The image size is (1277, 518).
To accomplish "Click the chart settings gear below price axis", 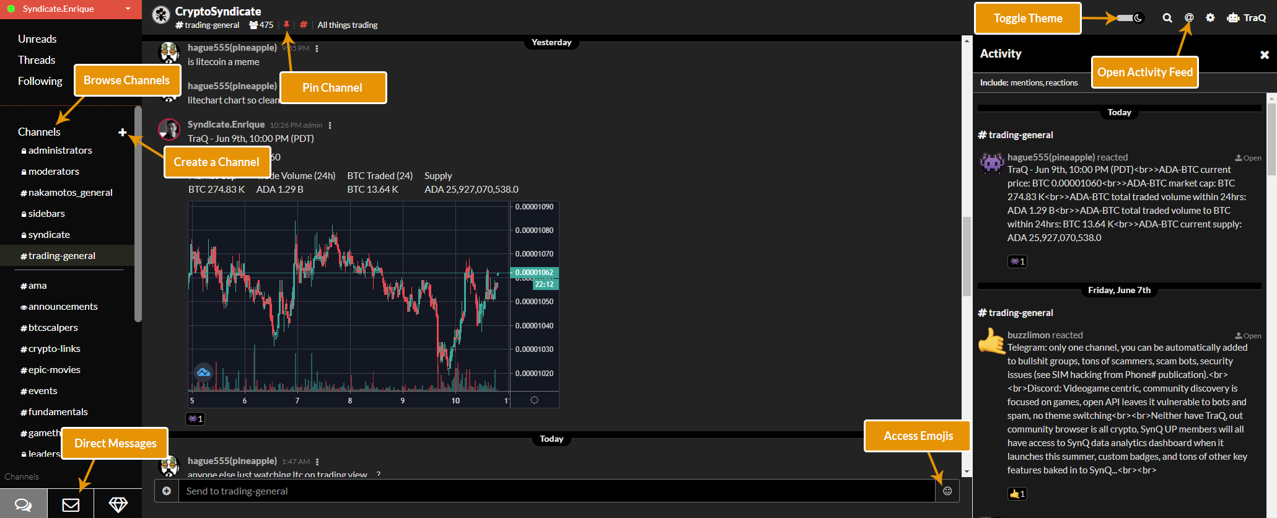I will click(x=535, y=400).
